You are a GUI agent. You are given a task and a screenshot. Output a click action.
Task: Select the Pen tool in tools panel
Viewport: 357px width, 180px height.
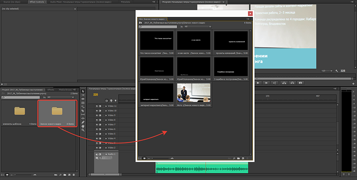[x=83, y=122]
